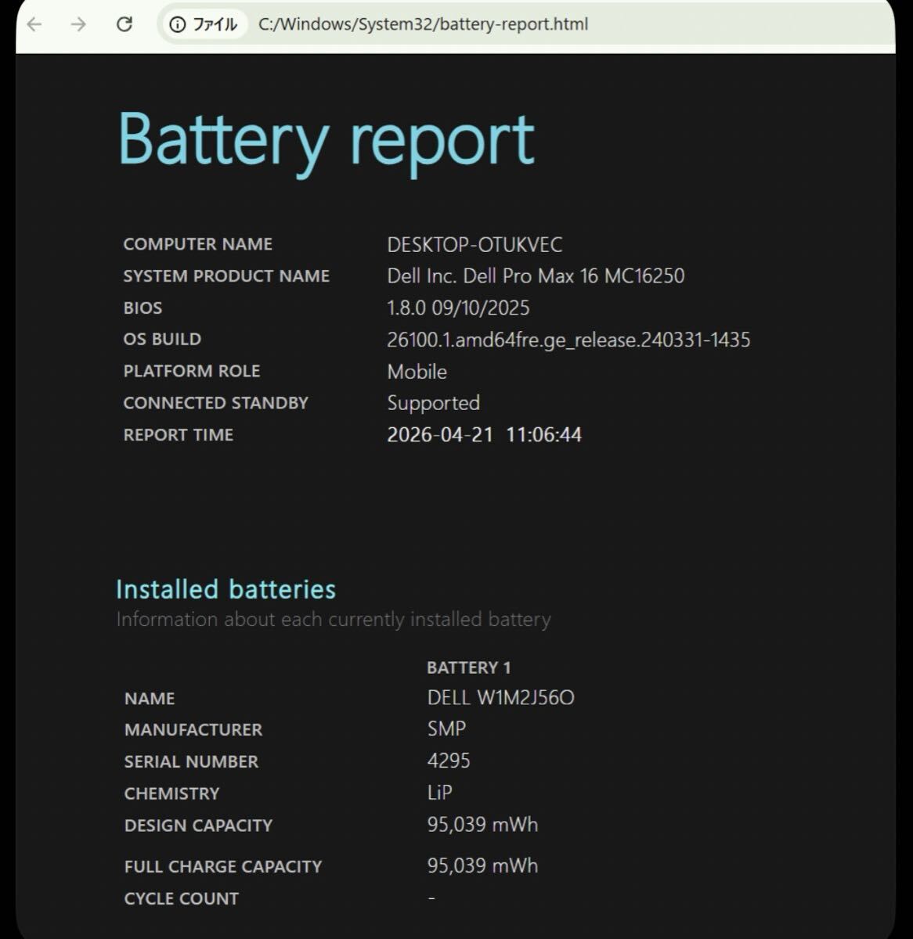The image size is (913, 939).
Task: Select the NAME label in batteries table
Action: tap(150, 699)
